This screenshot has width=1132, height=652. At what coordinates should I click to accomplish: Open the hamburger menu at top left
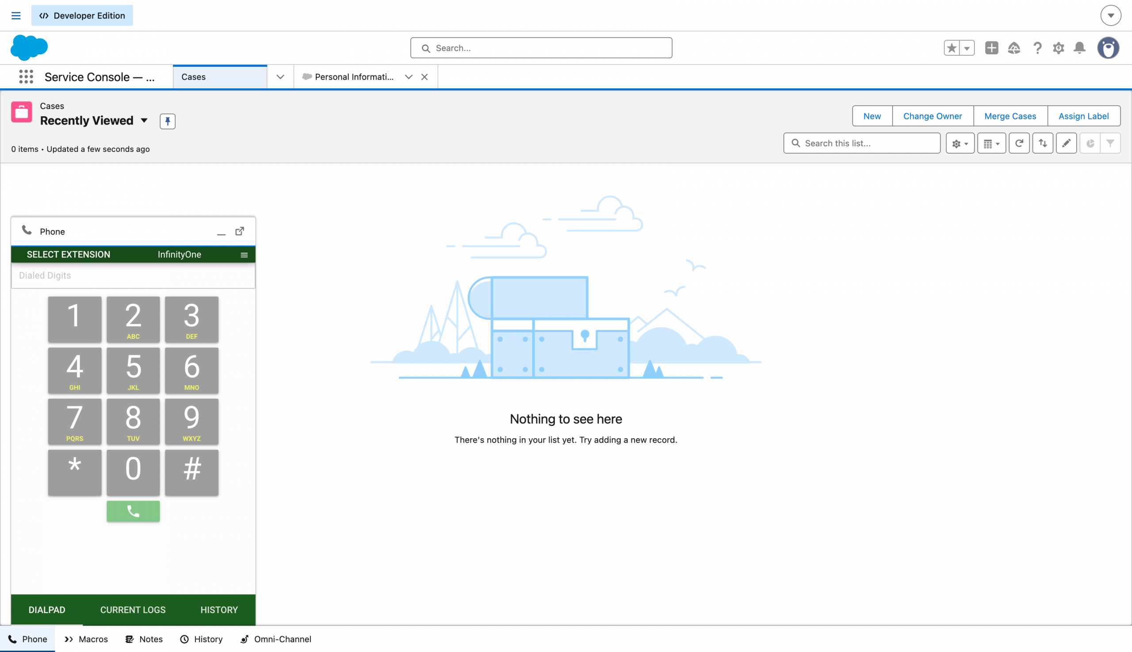[15, 15]
